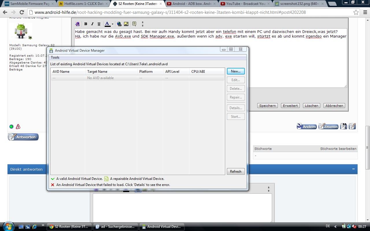Click the Internet Explorer quick launch icon
The image size is (370, 231).
[34, 227]
